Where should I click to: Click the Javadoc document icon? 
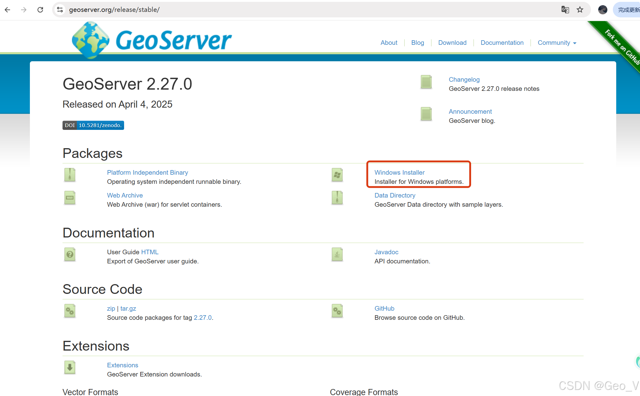(337, 255)
